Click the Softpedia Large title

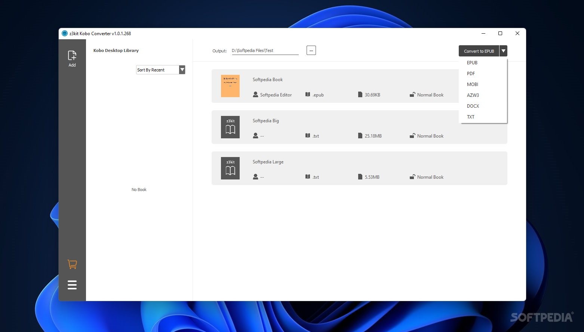click(x=268, y=162)
